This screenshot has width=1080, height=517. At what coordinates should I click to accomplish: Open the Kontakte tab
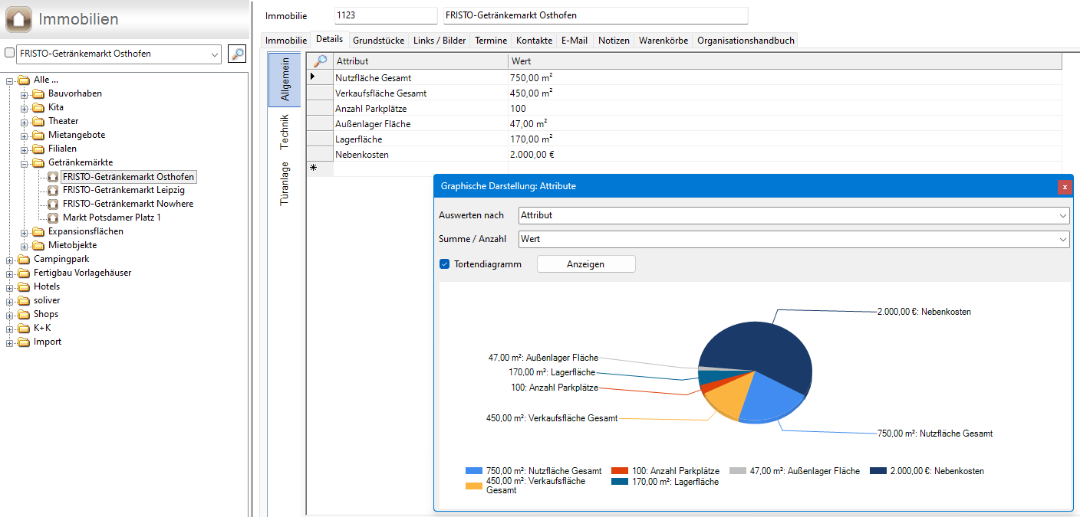535,41
